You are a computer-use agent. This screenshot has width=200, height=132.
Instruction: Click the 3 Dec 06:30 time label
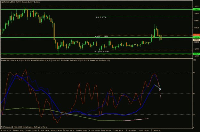[x=144, y=131]
